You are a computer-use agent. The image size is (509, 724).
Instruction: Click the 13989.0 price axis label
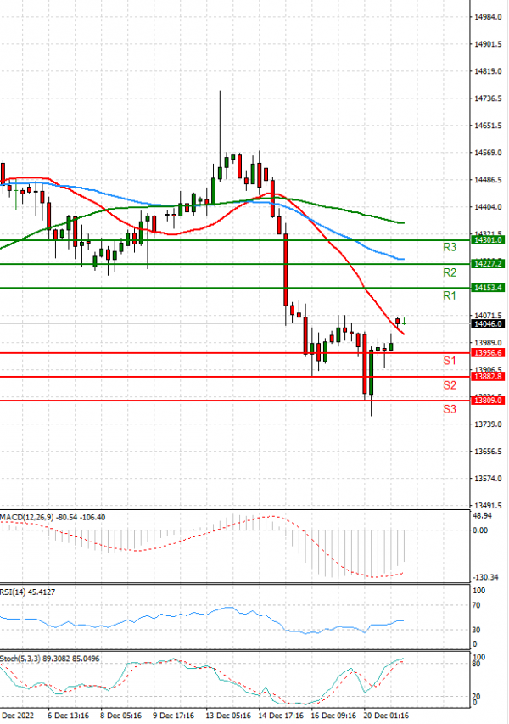488,343
